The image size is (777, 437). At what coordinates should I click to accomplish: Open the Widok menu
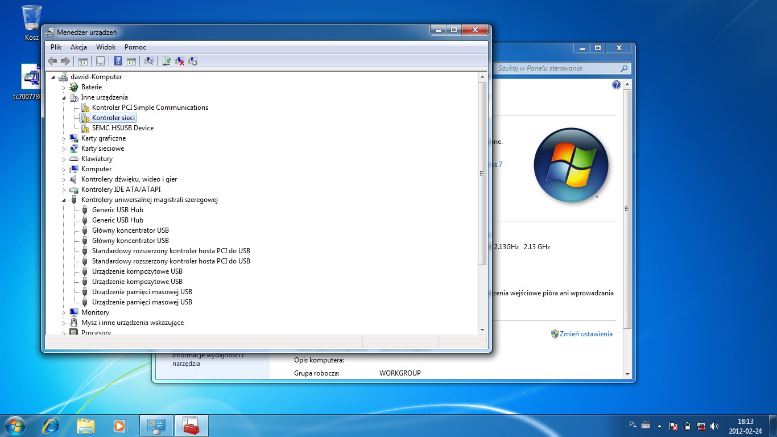pyautogui.click(x=106, y=47)
